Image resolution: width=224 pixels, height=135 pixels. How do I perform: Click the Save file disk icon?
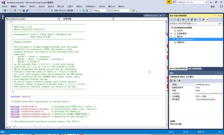click(24, 10)
